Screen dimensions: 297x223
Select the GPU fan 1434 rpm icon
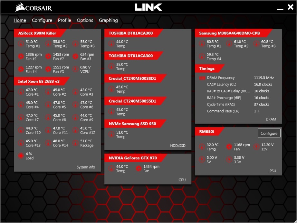[x=139, y=168]
